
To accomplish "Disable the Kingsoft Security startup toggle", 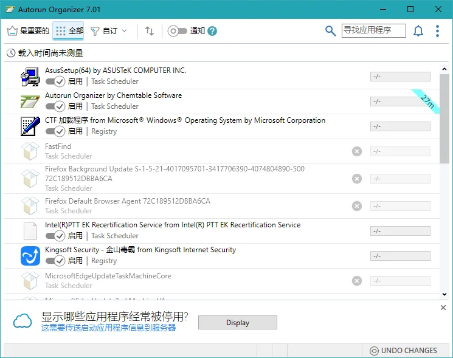I will [55, 261].
